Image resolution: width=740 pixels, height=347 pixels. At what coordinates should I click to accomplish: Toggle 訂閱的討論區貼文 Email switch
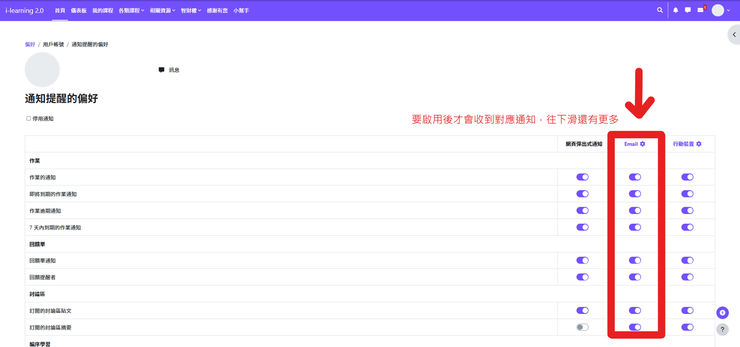coord(635,311)
